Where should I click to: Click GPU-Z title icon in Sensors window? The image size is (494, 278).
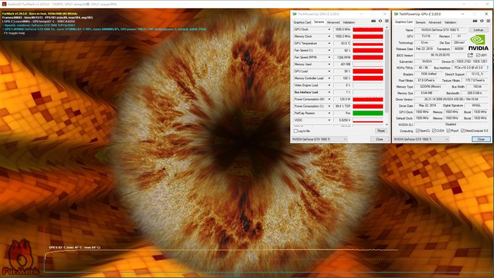(x=295, y=14)
